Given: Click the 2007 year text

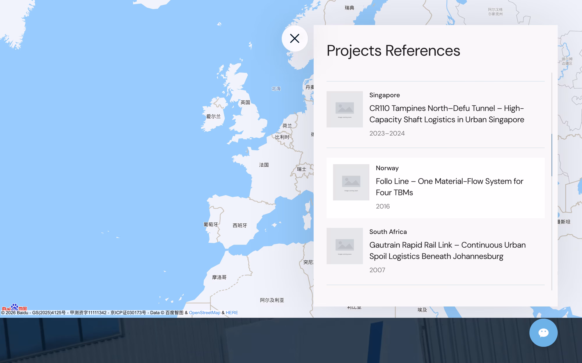Looking at the screenshot, I should [x=377, y=270].
